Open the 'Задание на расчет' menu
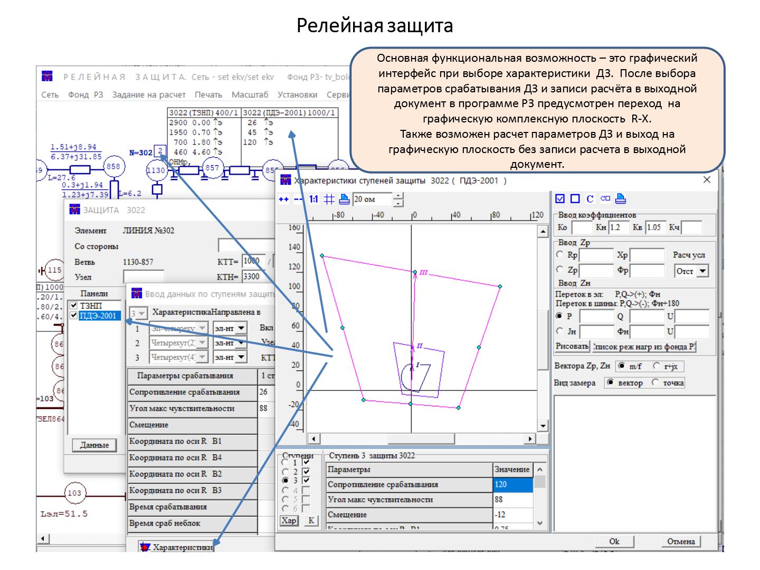 pyautogui.click(x=149, y=94)
